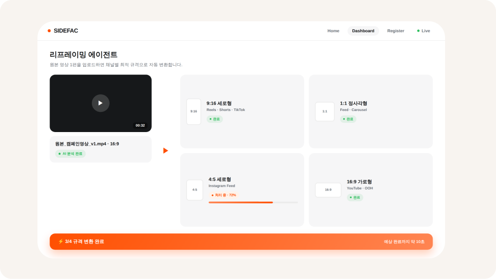Click the Instagram Feed text
Viewport: 496px width, 279px height.
pos(222,186)
